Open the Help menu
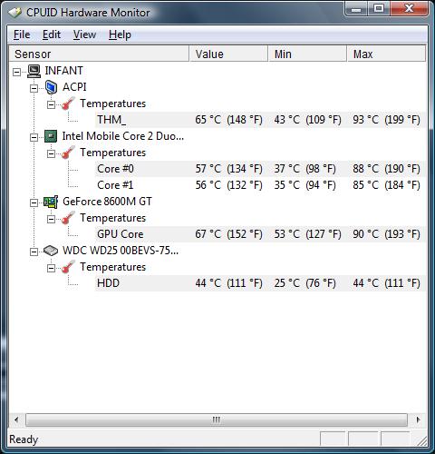Viewport: 435px width, 454px height. pyautogui.click(x=120, y=35)
